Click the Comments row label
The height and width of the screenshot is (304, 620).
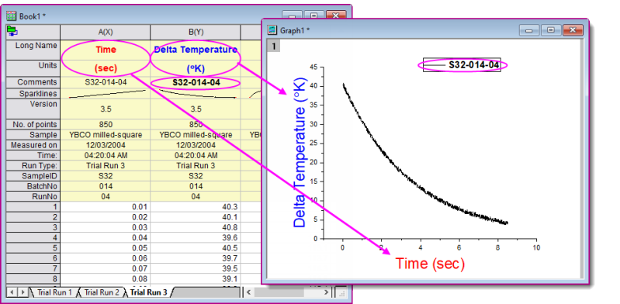click(x=33, y=82)
